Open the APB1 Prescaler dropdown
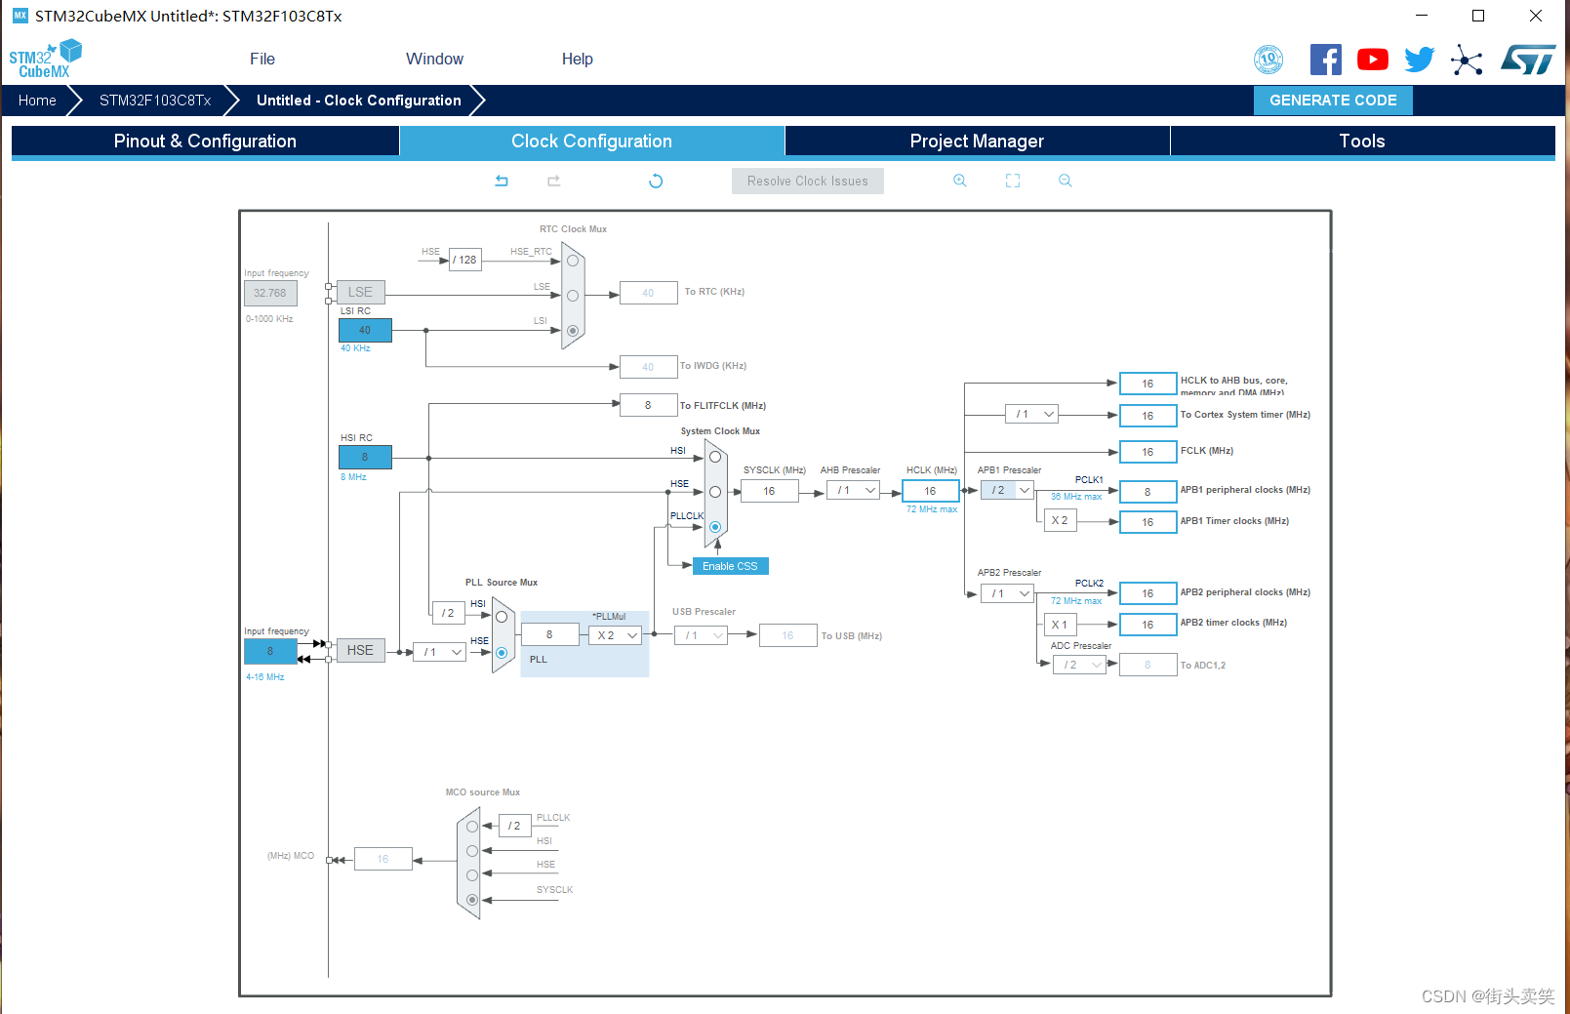The image size is (1570, 1014). pos(1007,491)
